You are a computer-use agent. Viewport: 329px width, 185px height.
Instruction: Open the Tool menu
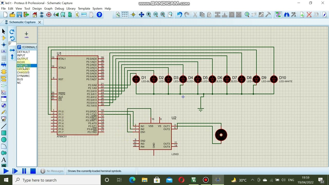(x=27, y=8)
